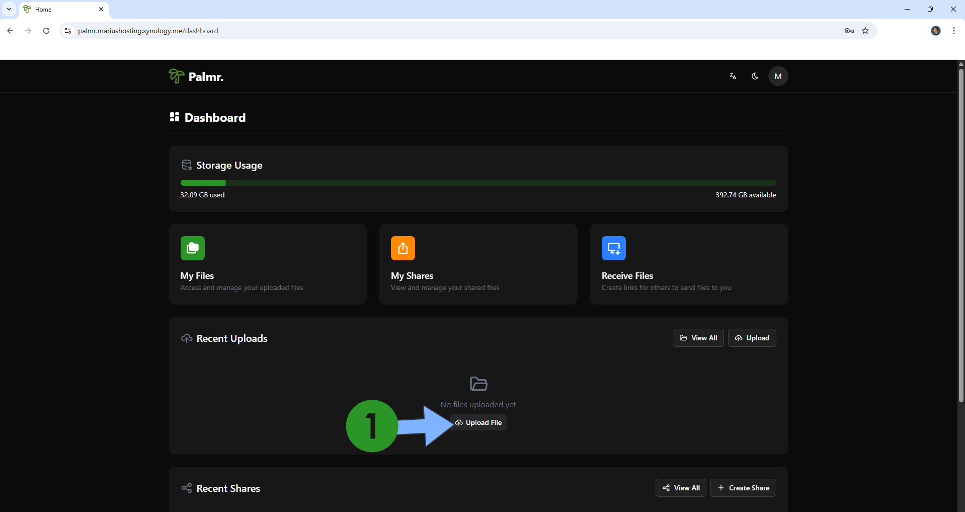Screen dimensions: 965x512
Task: Select the Home browser tab
Action: point(64,10)
